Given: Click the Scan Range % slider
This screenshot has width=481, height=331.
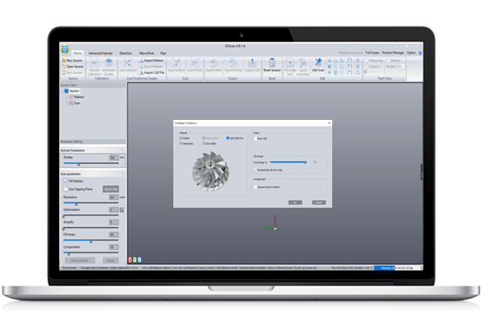Looking at the screenshot, I should point(288,162).
